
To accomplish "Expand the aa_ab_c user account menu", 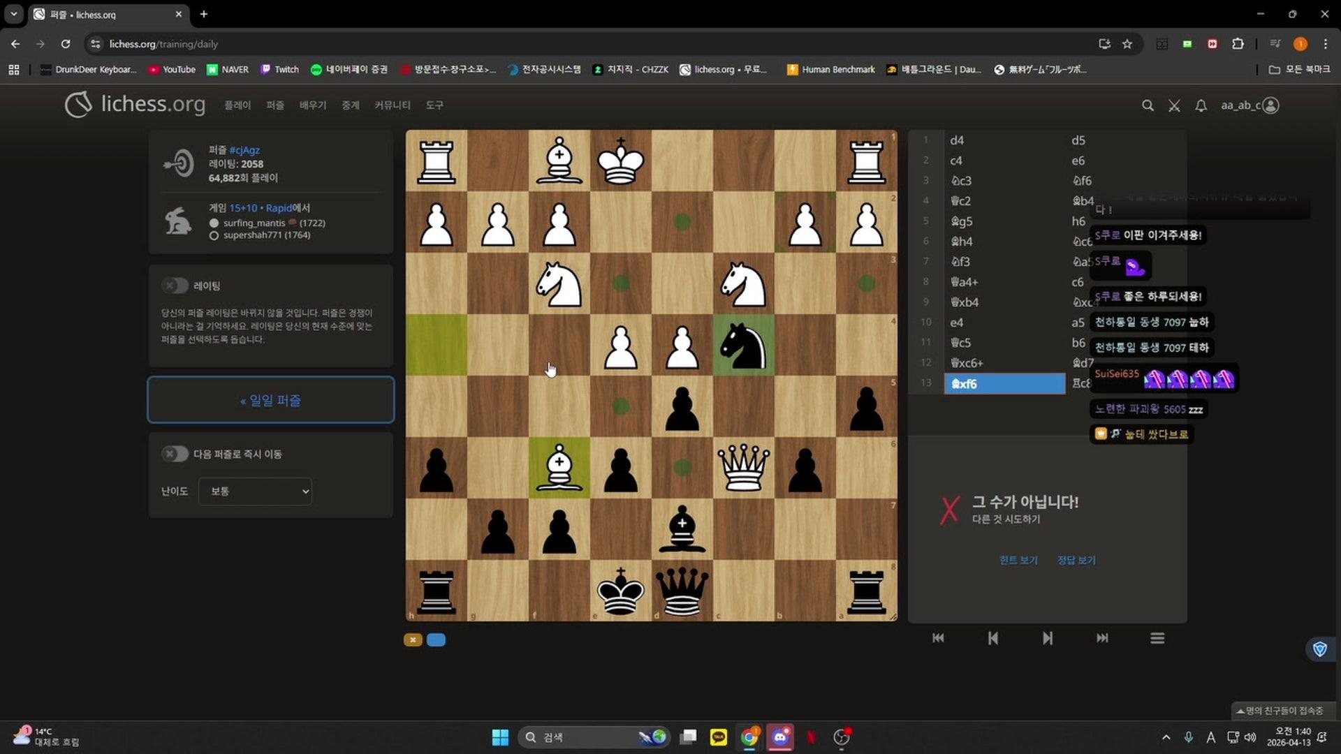I will [1250, 105].
